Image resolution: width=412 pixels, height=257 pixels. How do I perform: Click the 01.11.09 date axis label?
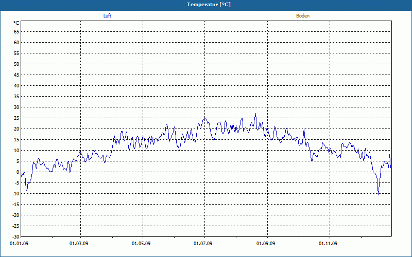[328, 244]
